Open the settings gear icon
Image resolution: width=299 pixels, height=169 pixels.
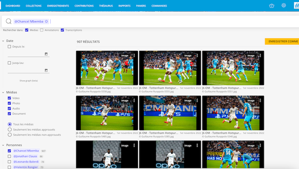point(284,6)
